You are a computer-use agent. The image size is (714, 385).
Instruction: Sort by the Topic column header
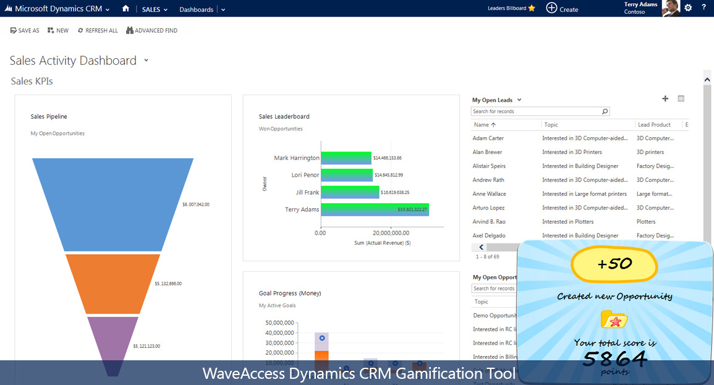click(x=551, y=125)
